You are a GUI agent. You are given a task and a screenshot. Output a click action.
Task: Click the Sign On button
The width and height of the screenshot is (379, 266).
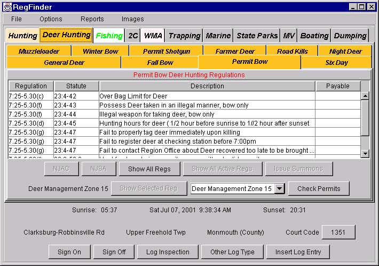69,252
